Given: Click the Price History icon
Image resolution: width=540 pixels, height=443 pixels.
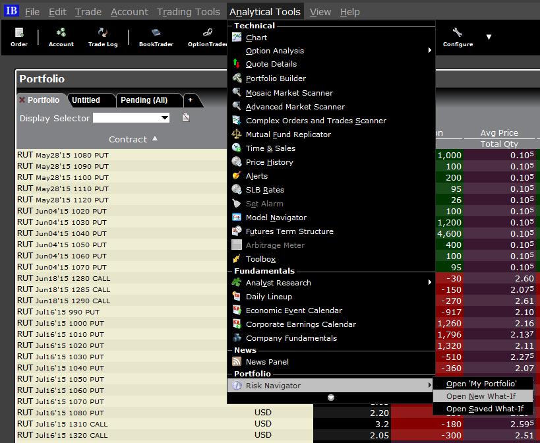Looking at the screenshot, I should [x=237, y=162].
